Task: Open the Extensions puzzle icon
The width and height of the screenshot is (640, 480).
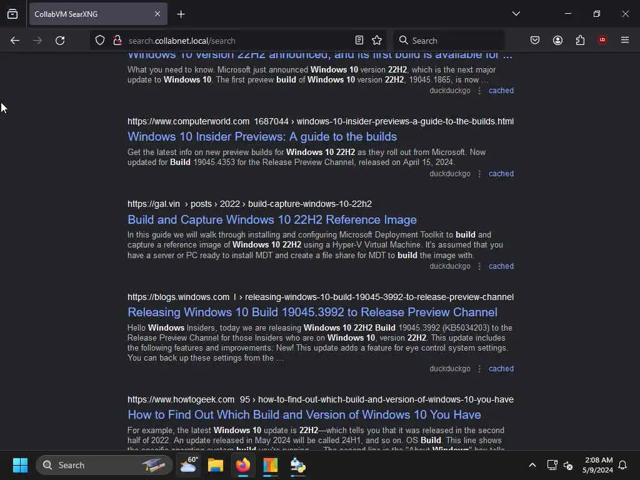Action: (x=580, y=40)
